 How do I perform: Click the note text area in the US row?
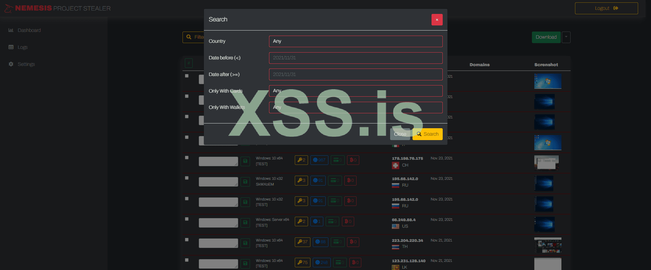tap(218, 223)
